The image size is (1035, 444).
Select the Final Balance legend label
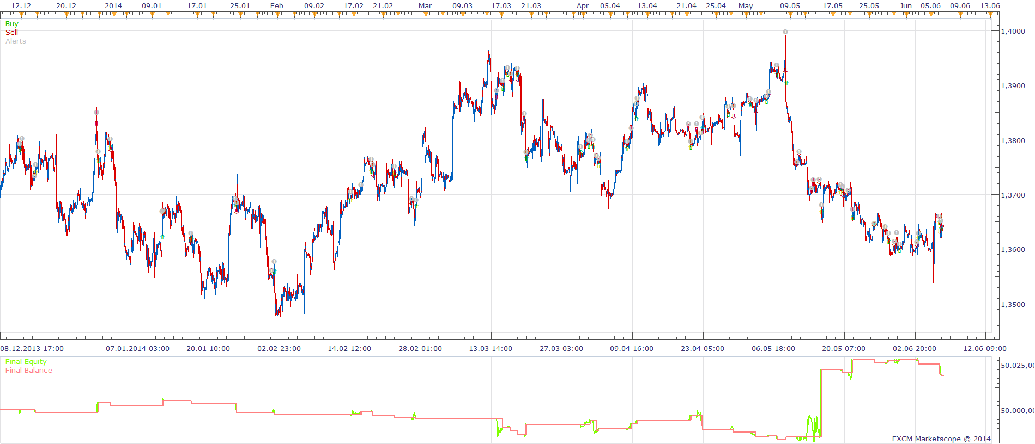29,371
